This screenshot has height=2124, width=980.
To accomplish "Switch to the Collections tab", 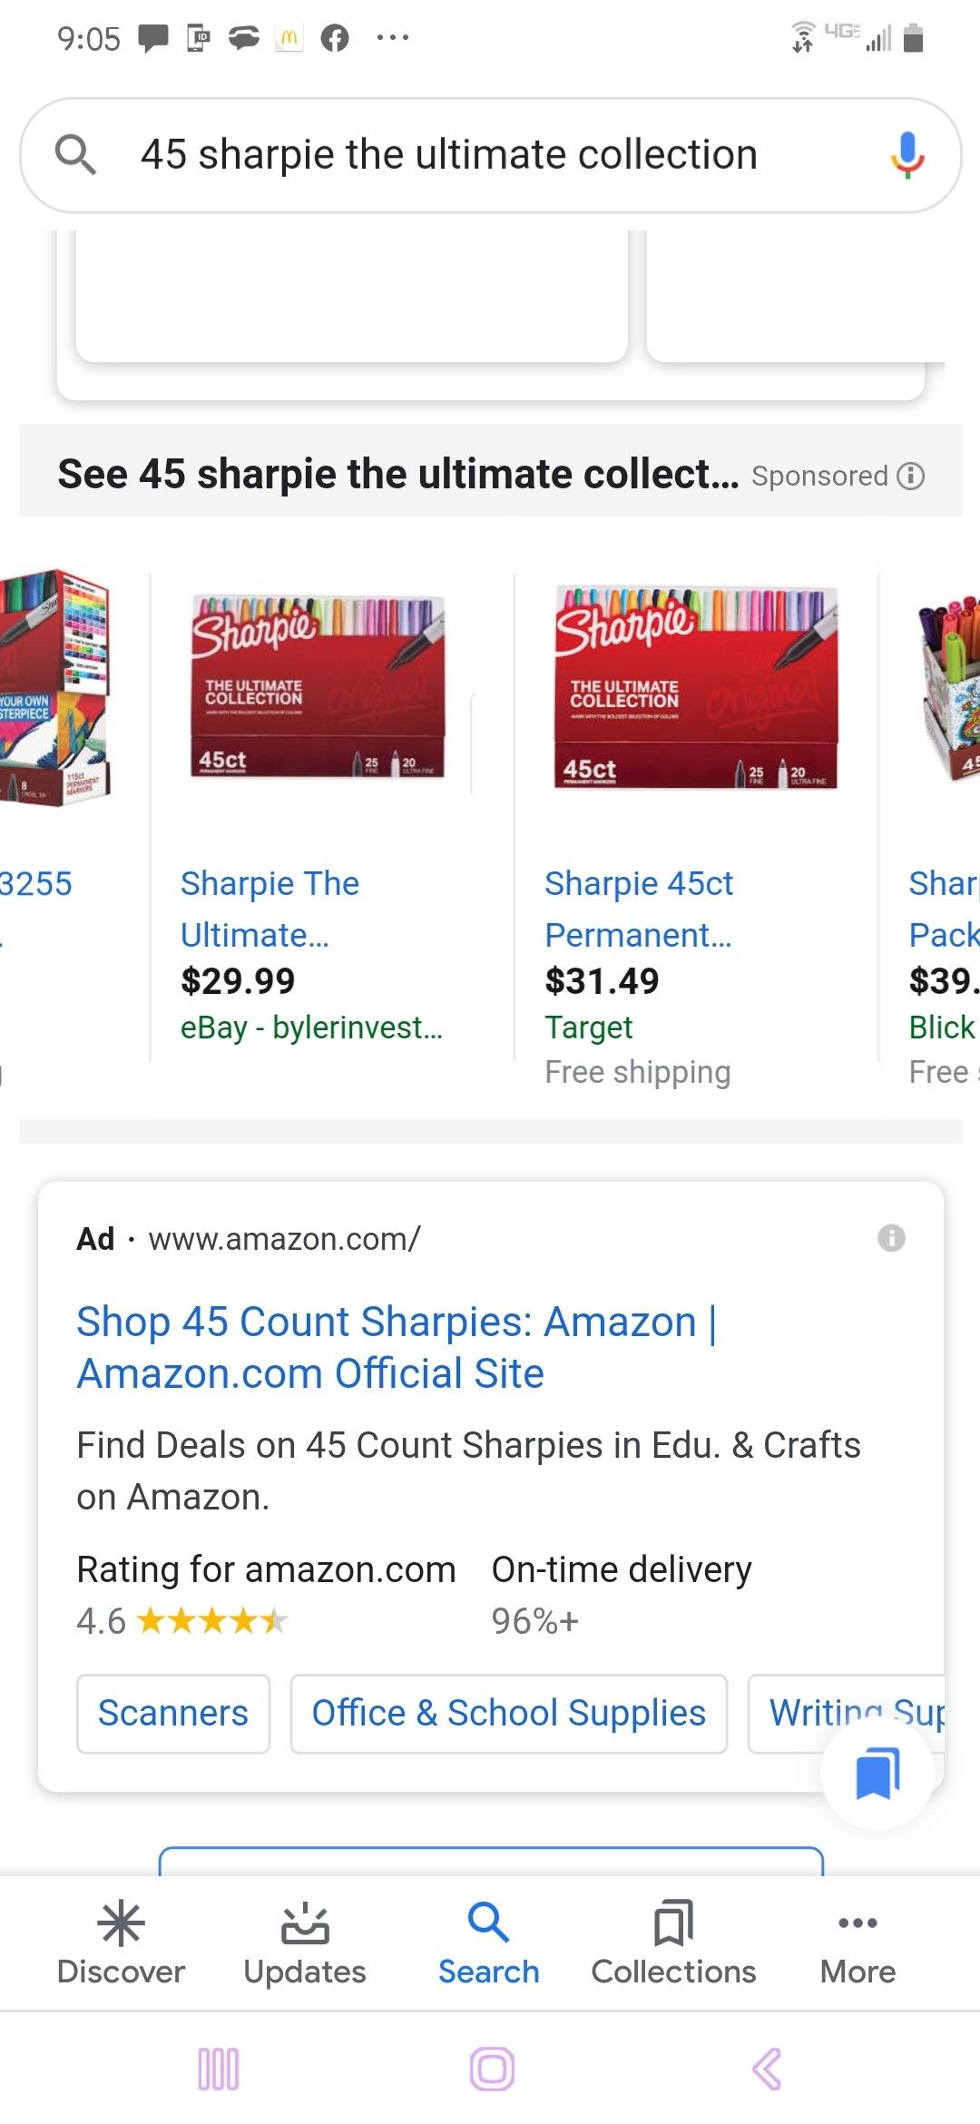I will 673,1942.
